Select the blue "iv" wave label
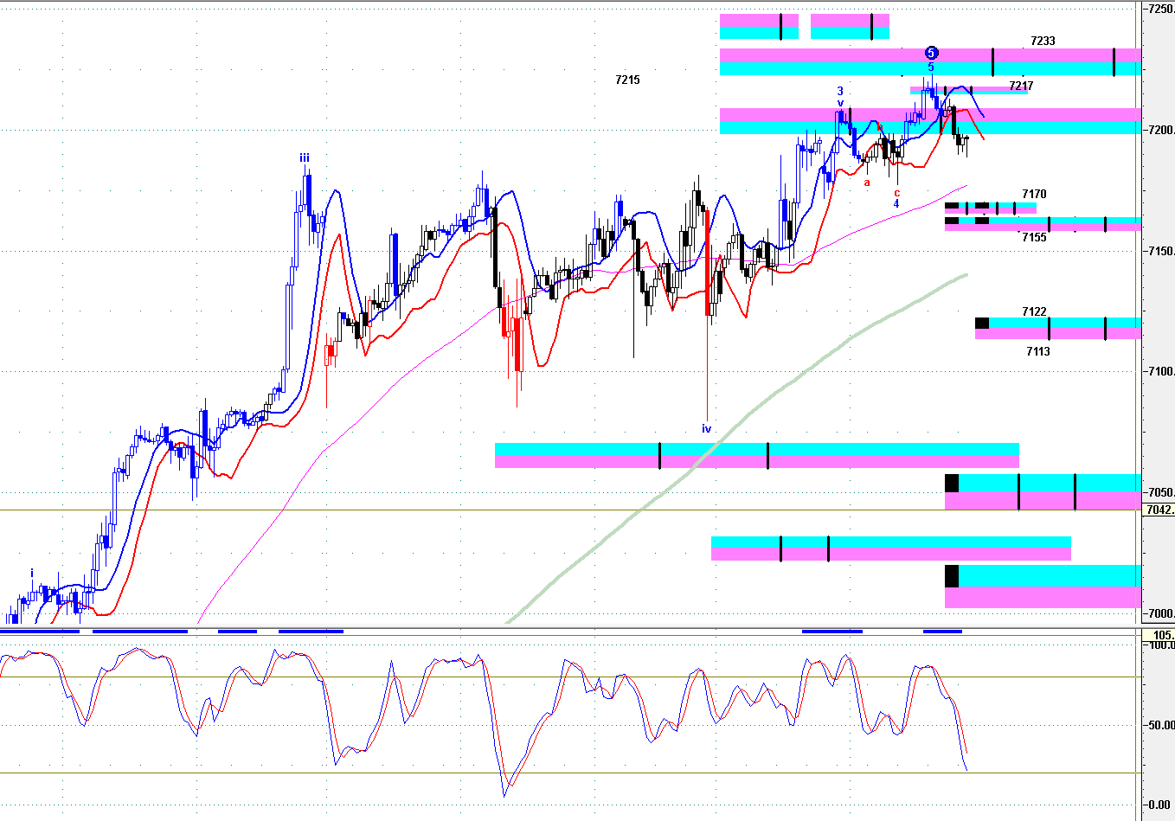Screen dimensions: 1175x821 pyautogui.click(x=706, y=428)
